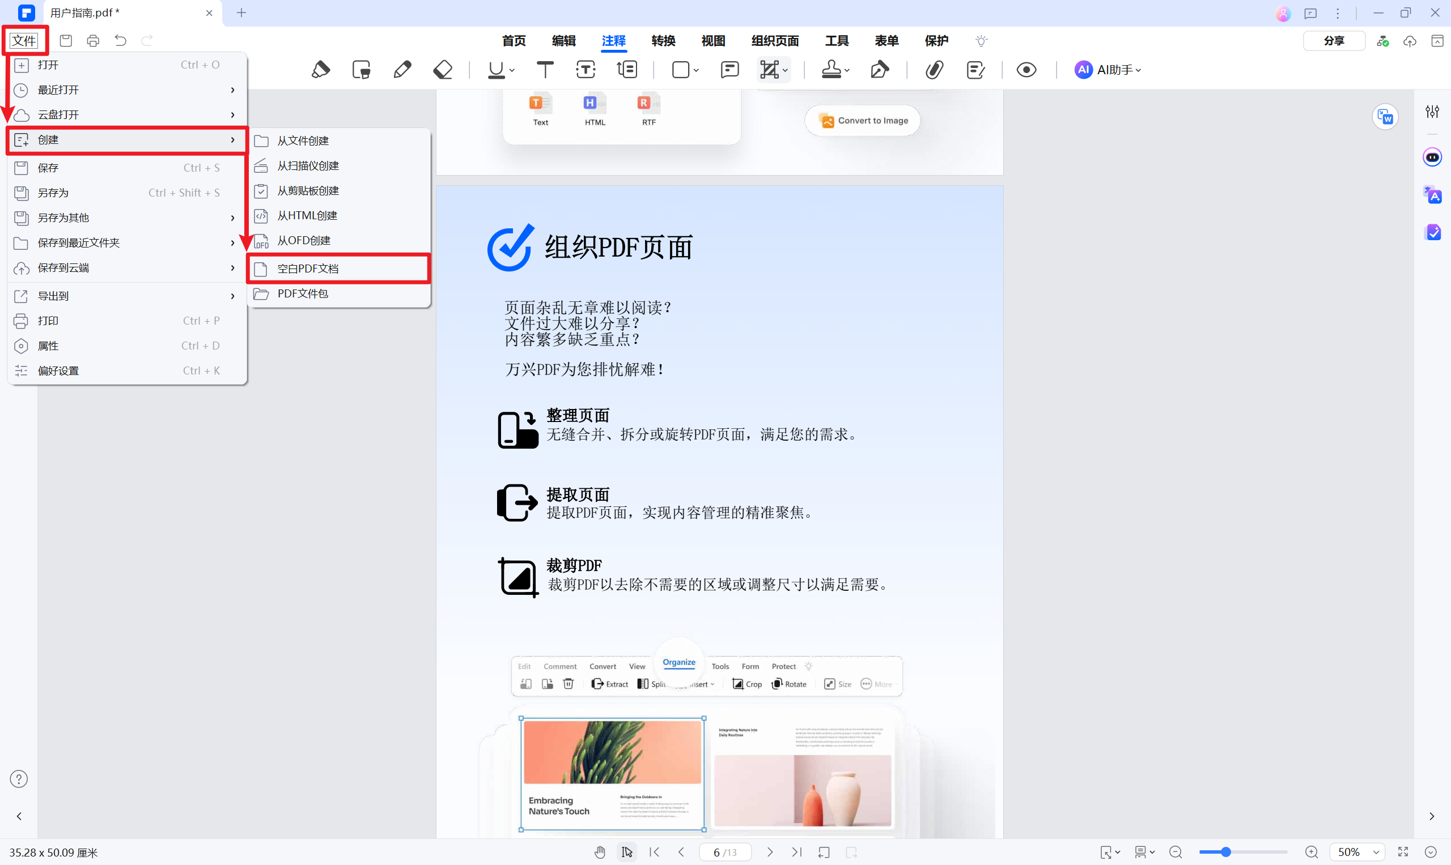Pick the pencil drawing tool
Viewport: 1451px width, 865px height.
[x=402, y=69]
